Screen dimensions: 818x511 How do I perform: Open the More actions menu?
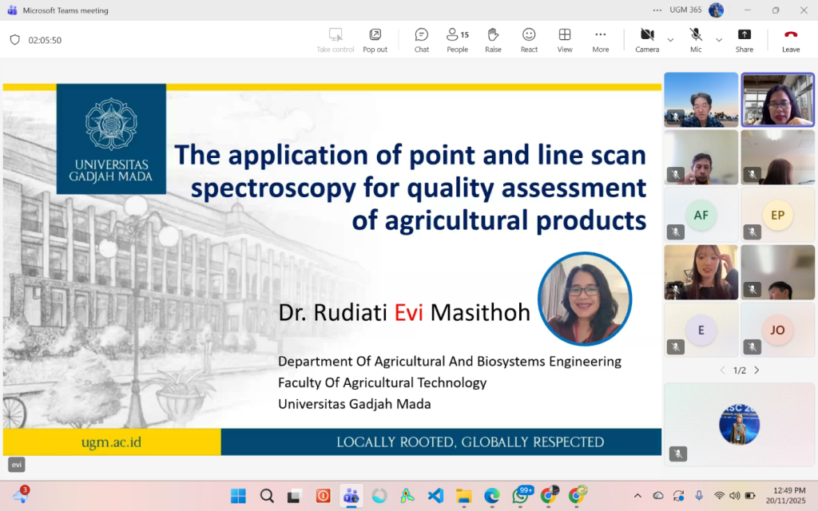point(600,39)
